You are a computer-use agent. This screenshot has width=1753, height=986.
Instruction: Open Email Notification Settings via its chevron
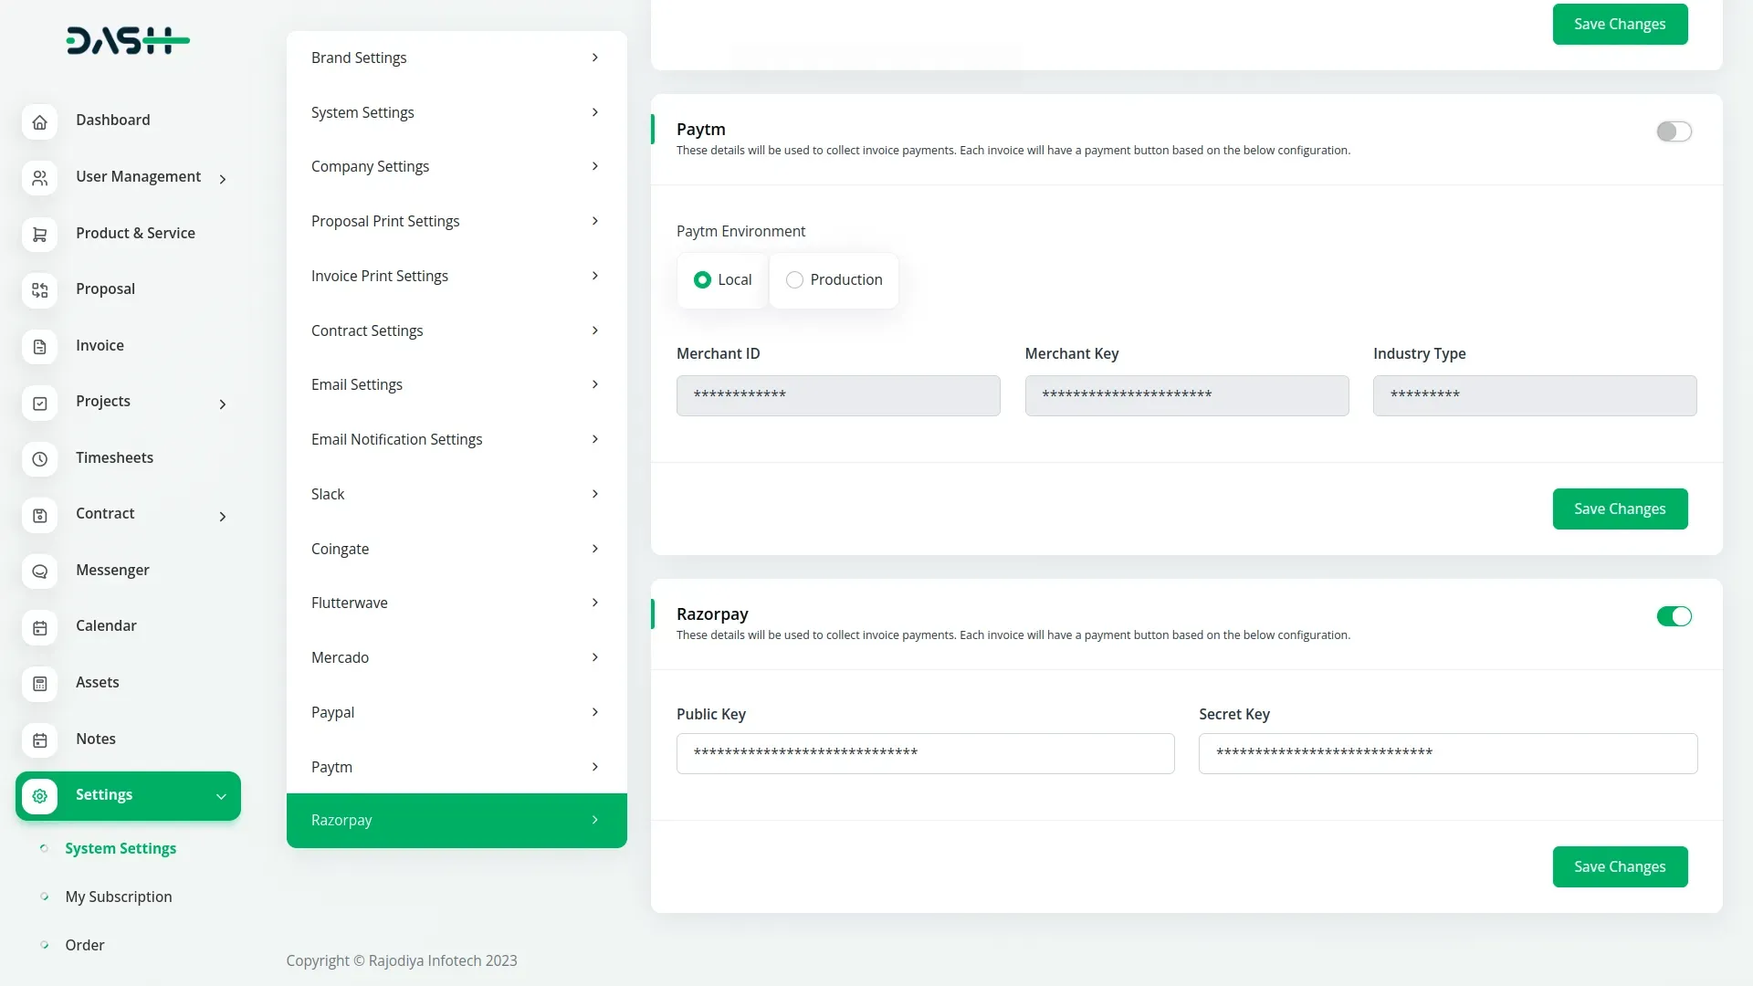(x=595, y=439)
